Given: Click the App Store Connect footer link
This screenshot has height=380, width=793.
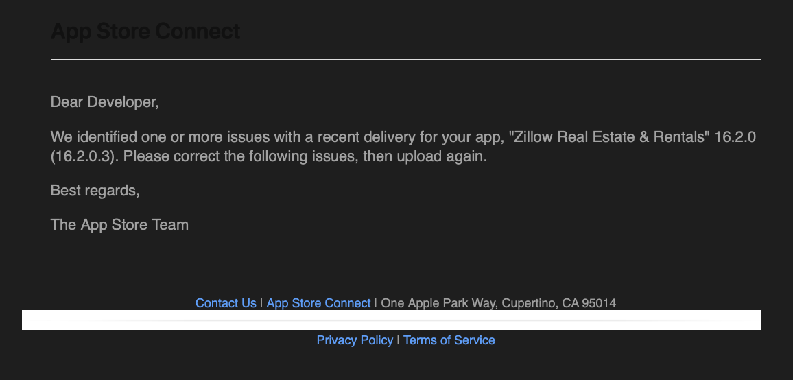Looking at the screenshot, I should click(x=318, y=303).
